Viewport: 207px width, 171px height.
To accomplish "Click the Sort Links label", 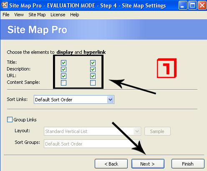I will pos(17,99).
